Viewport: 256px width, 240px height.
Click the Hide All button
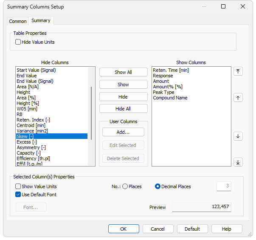pos(123,109)
